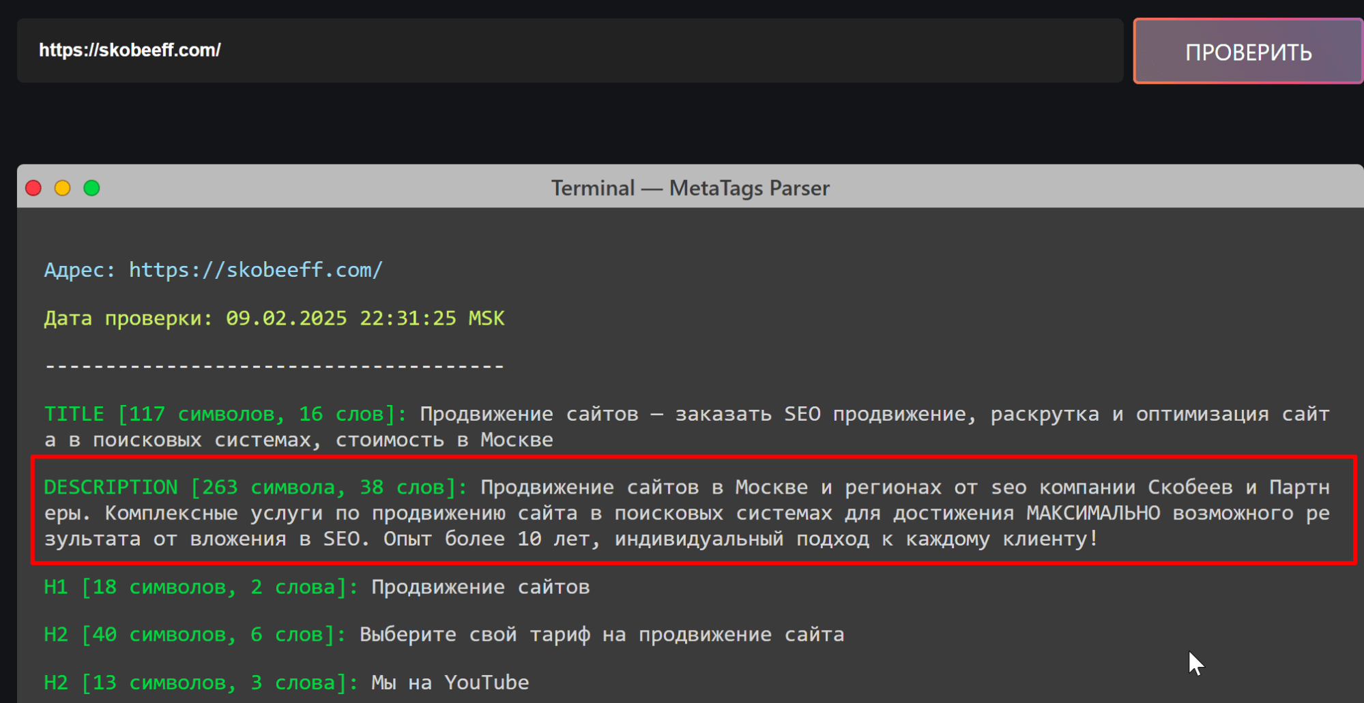The height and width of the screenshot is (703, 1364).
Task: Click the terminal title 'Terminal — MetaTags Parser'
Action: [x=691, y=188]
